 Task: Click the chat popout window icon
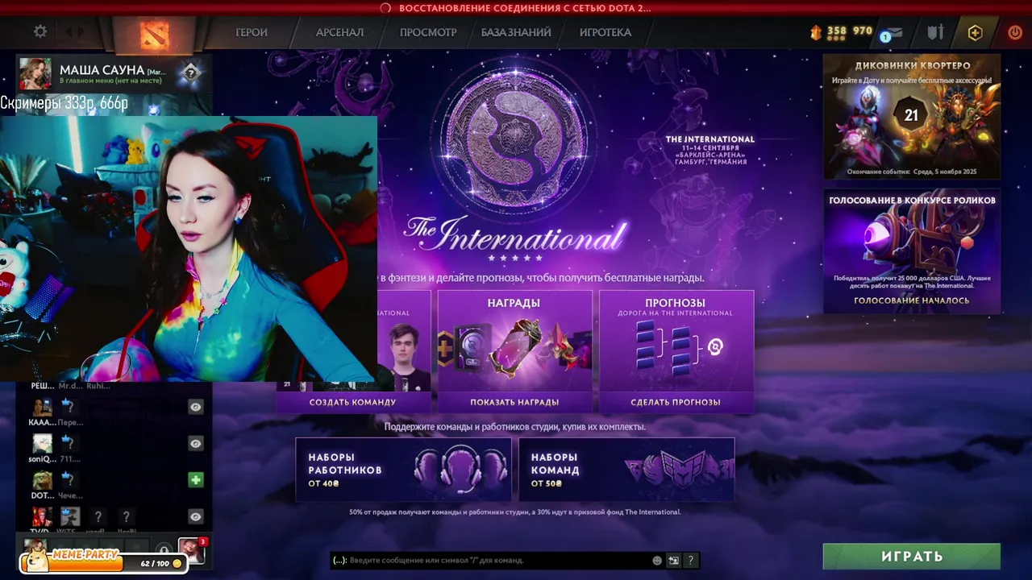(674, 561)
